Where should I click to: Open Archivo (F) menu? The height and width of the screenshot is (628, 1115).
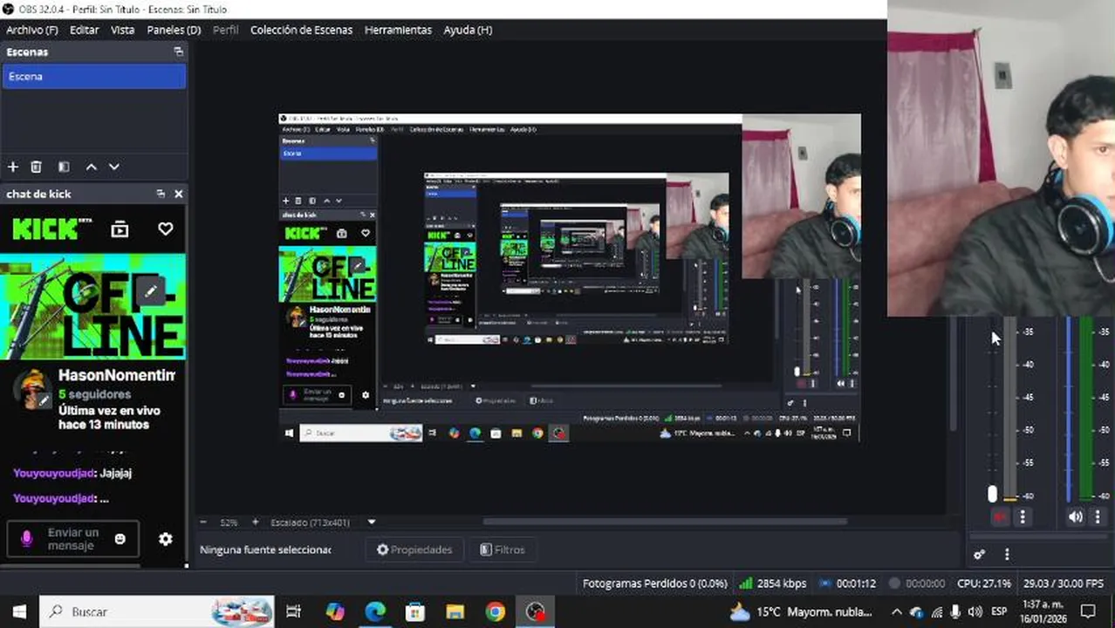[x=32, y=30]
